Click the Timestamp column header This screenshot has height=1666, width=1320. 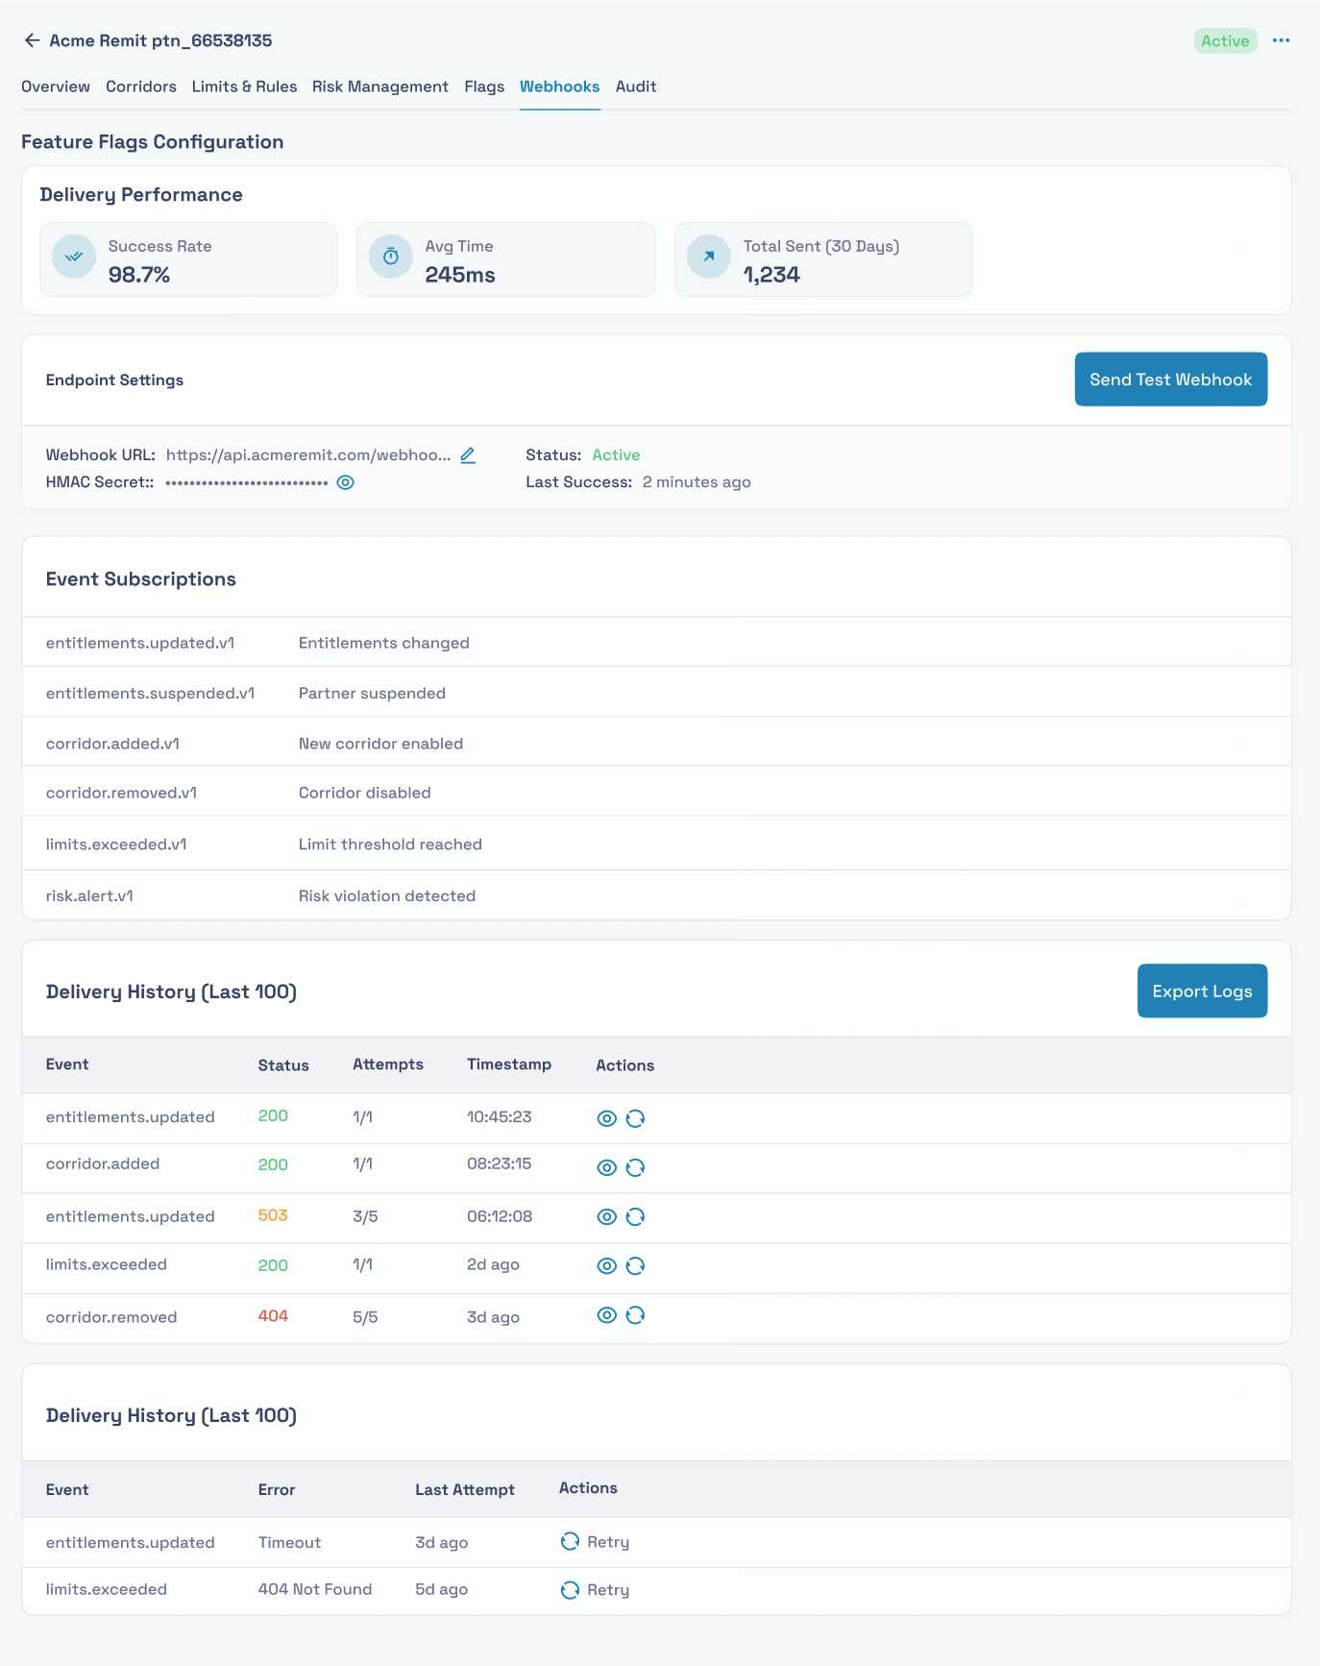pos(509,1065)
